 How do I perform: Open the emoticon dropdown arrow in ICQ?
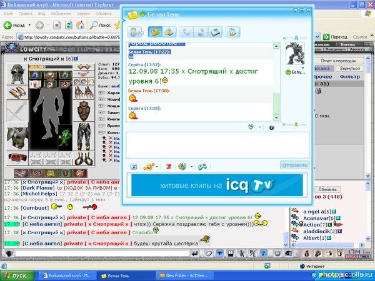click(x=157, y=167)
